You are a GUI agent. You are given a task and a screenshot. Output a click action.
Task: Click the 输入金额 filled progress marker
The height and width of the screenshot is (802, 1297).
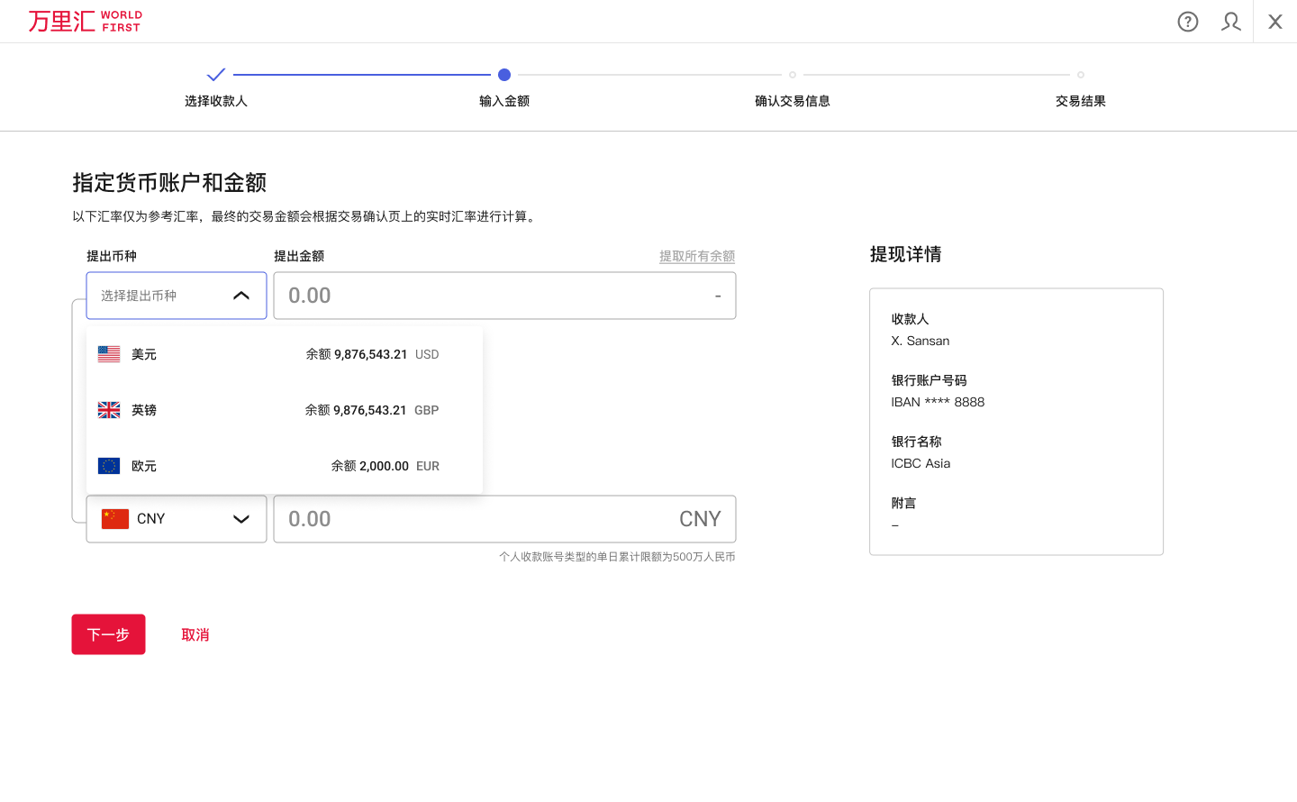503,75
